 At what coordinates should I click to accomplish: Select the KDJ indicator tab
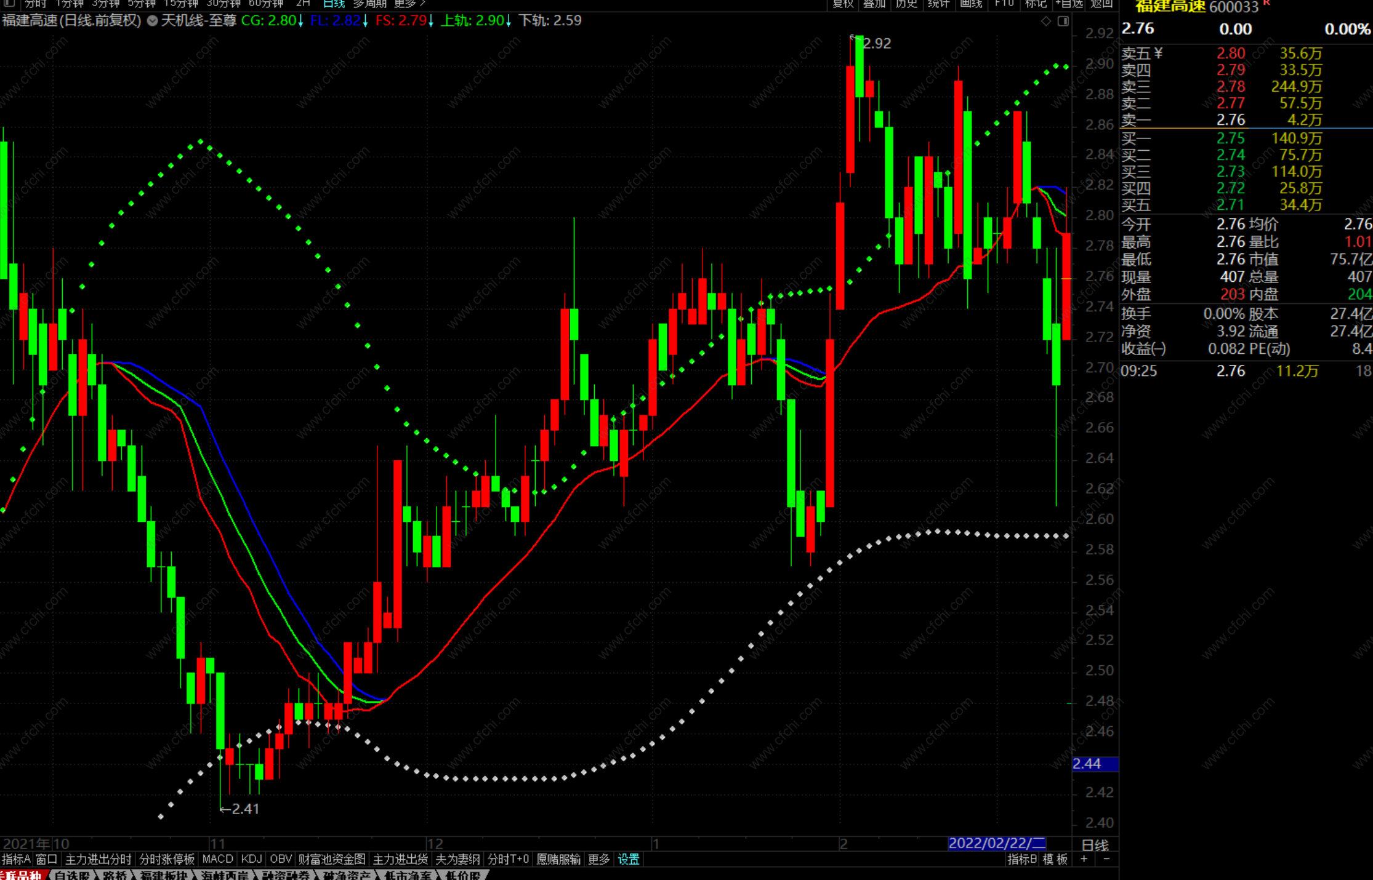point(251,859)
